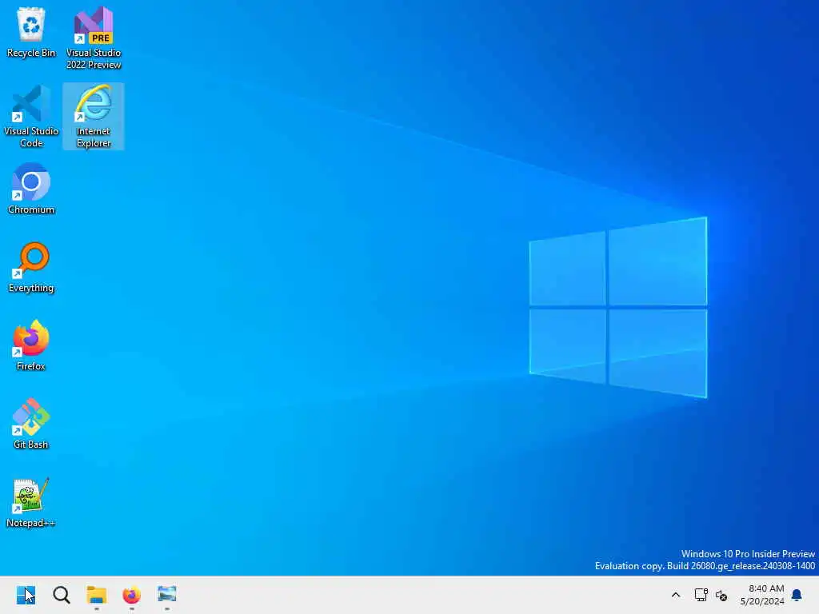This screenshot has height=614, width=819.
Task: Select the Chromium desktop shortcut
Action: (31, 189)
